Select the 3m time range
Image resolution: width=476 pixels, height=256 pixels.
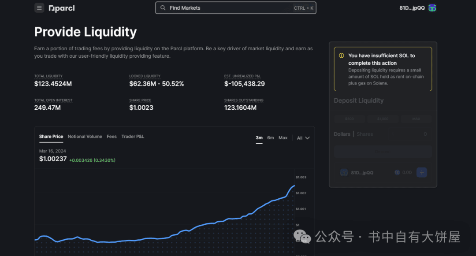pyautogui.click(x=259, y=138)
